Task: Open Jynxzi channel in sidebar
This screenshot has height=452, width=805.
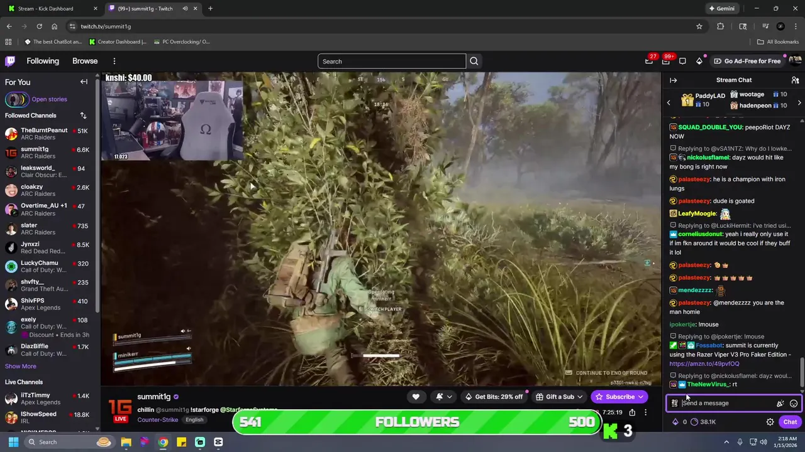Action: [x=47, y=247]
